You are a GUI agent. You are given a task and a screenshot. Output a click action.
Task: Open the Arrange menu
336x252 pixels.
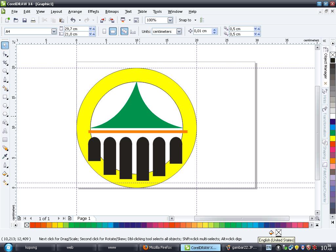[75, 11]
